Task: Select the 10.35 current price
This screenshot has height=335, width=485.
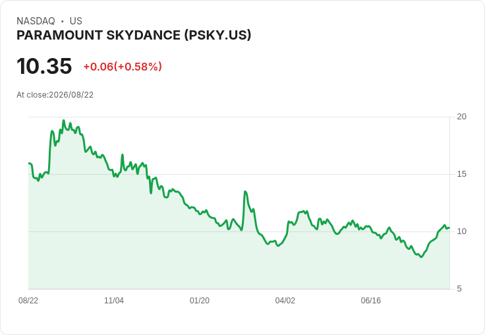Action: (44, 66)
